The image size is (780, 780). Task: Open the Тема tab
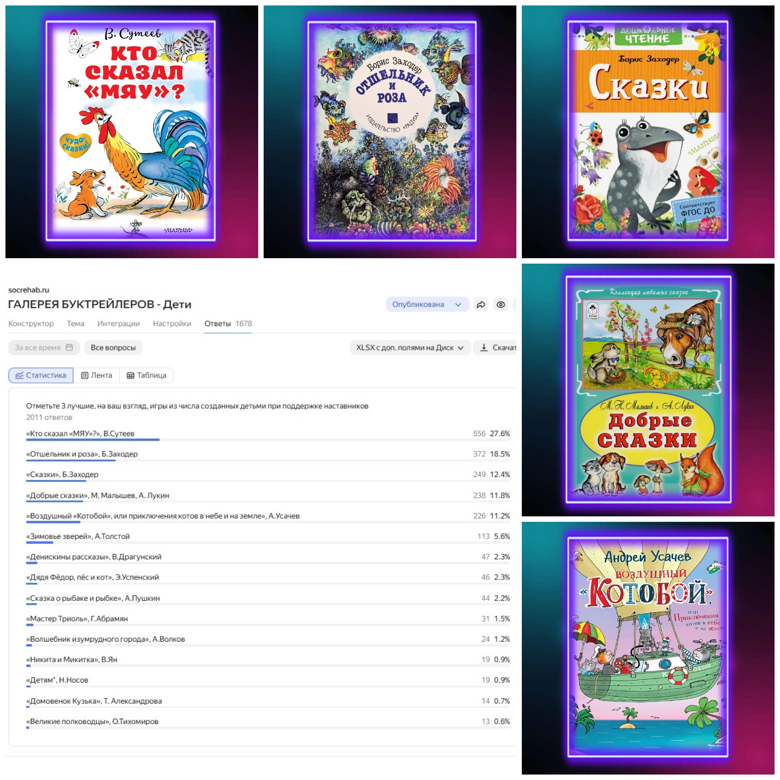tap(76, 323)
